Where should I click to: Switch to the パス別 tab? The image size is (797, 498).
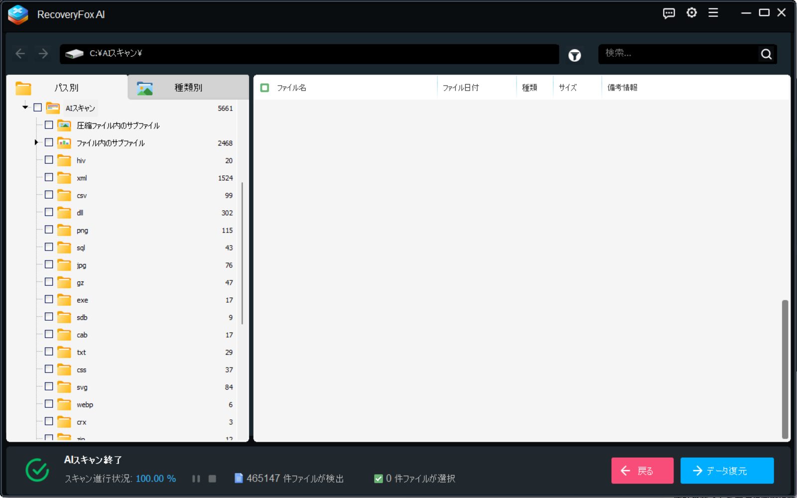coord(67,88)
